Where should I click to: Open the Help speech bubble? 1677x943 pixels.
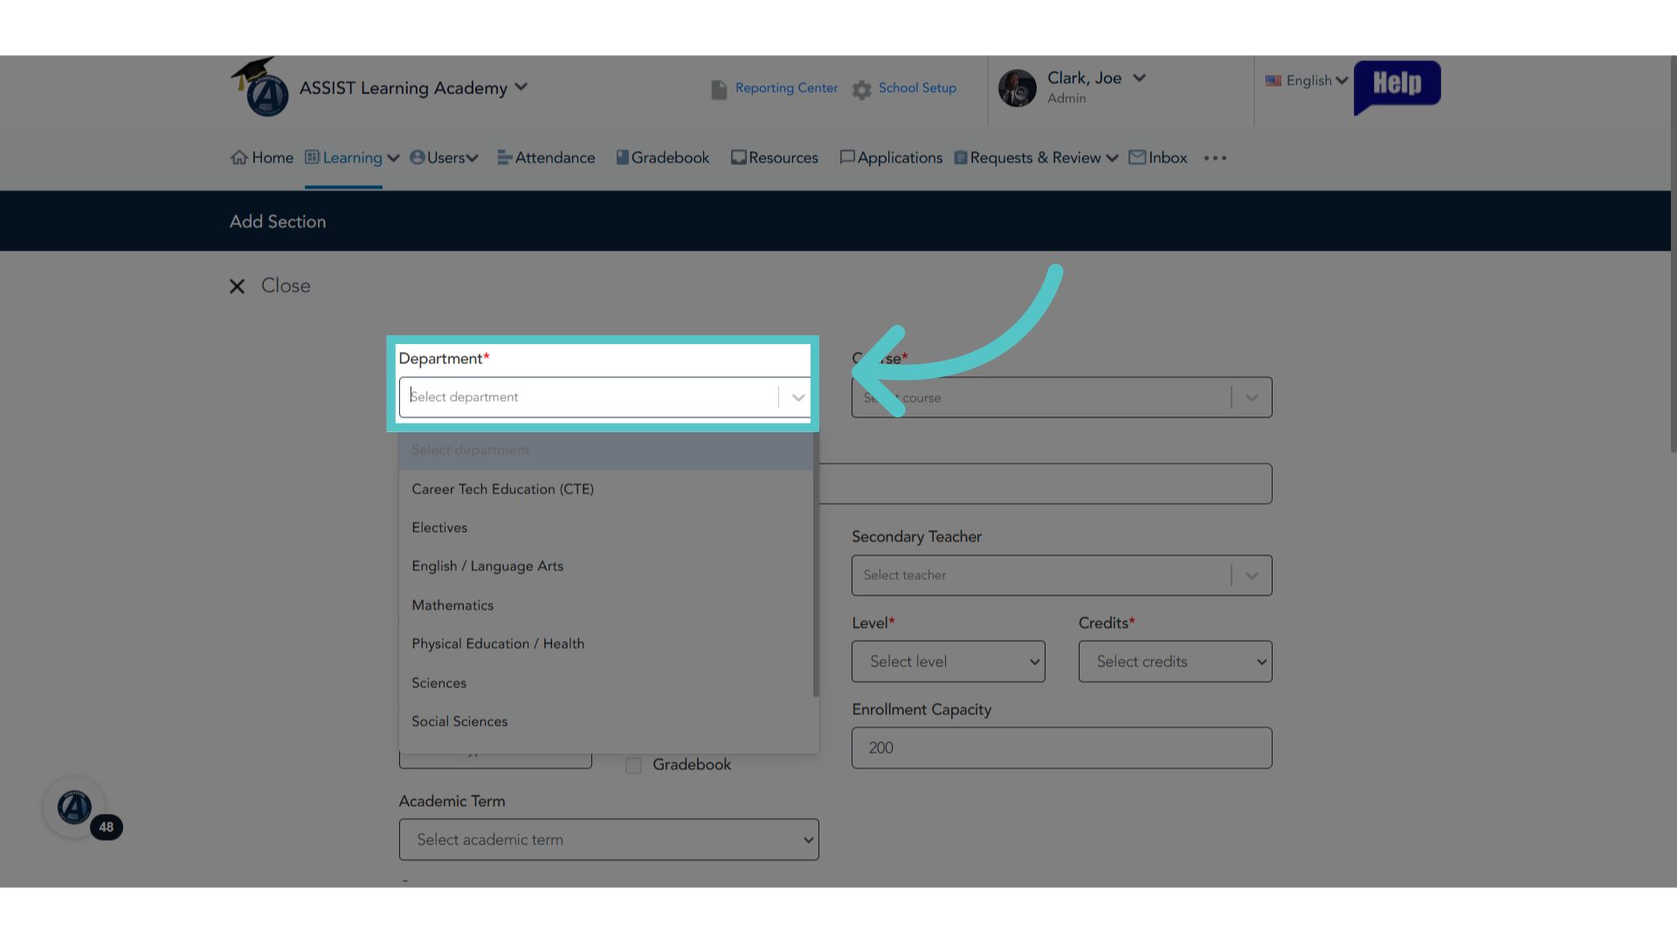pyautogui.click(x=1397, y=86)
